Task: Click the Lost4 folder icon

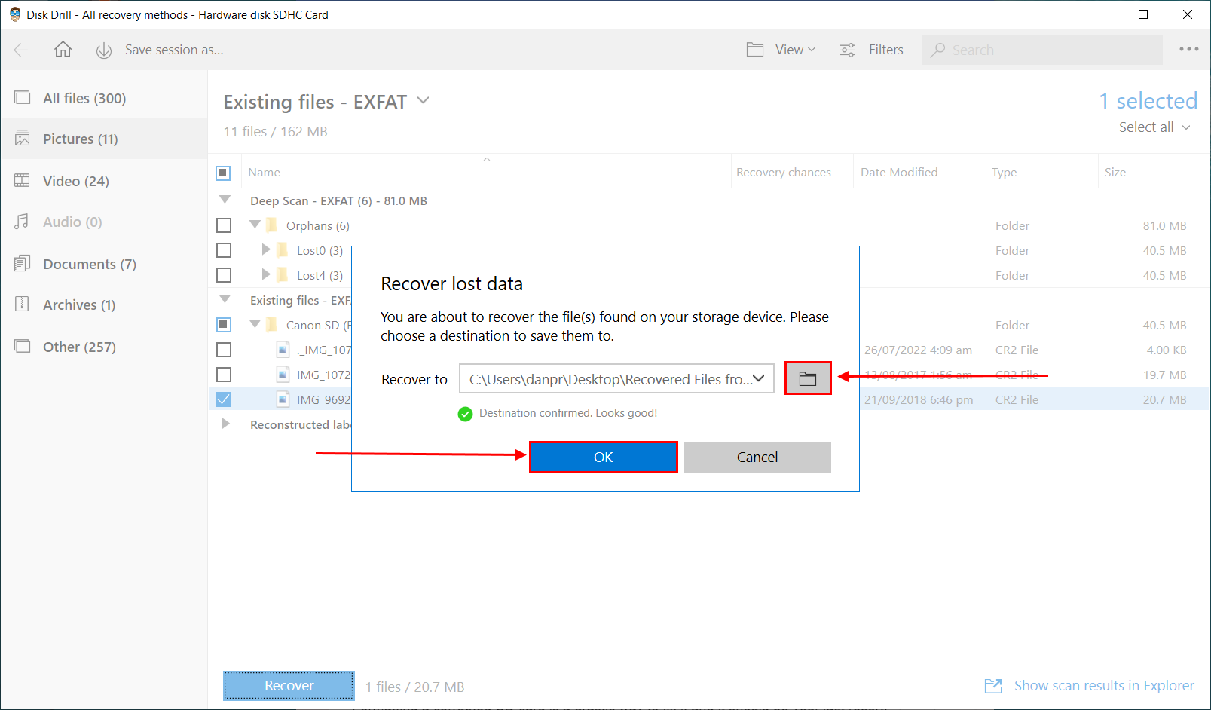Action: coord(283,275)
